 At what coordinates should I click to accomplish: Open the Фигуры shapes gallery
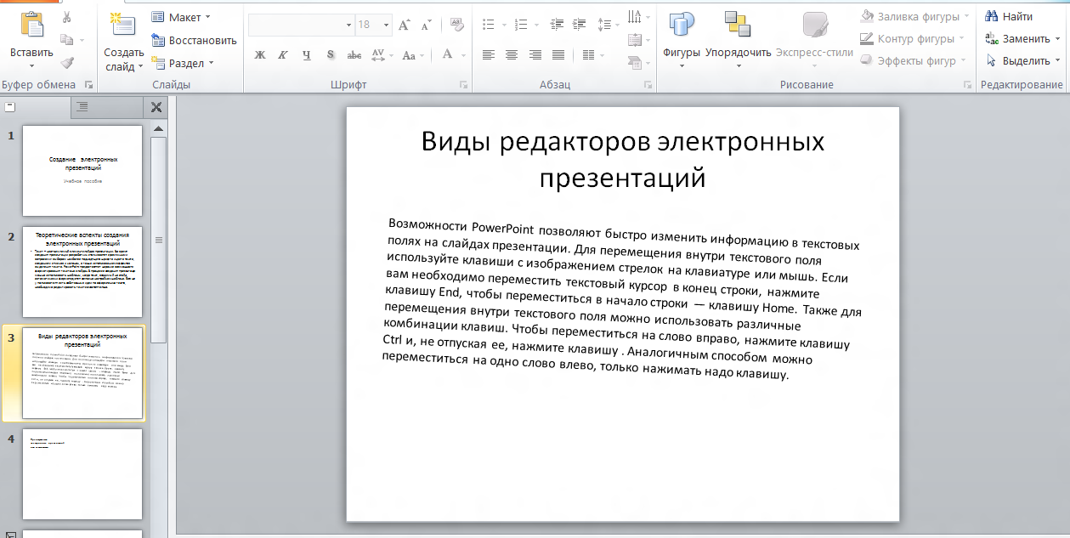(682, 38)
